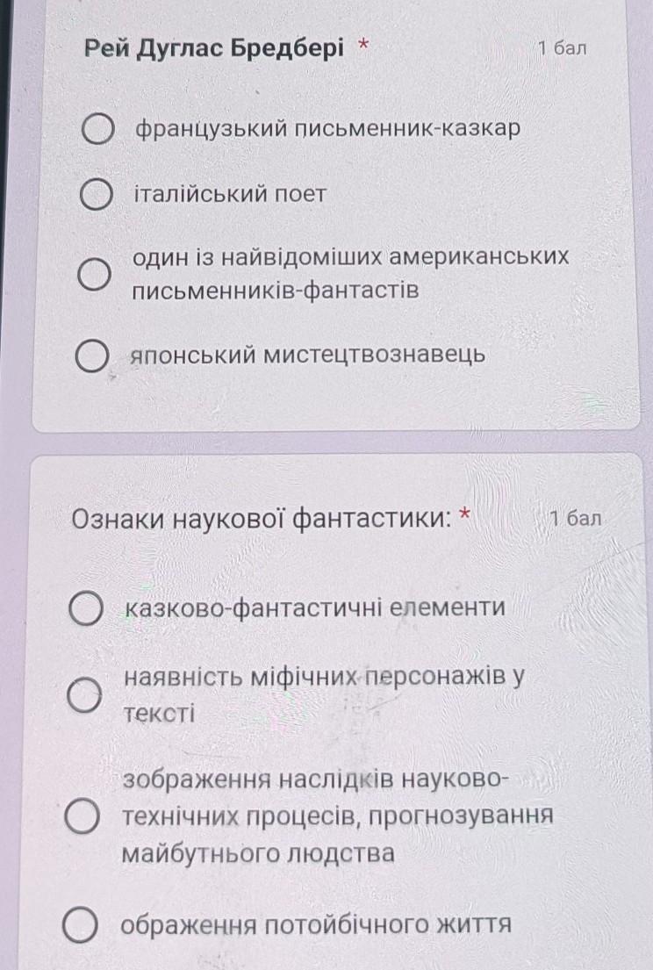Click the answer text 'італійський поет'
The image size is (653, 970).
click(229, 194)
